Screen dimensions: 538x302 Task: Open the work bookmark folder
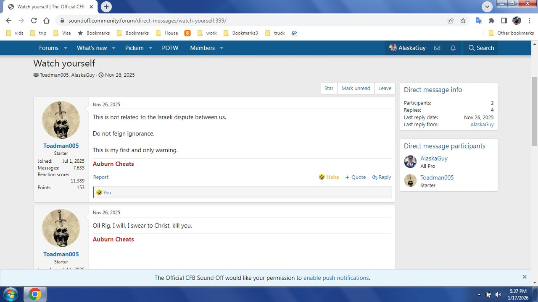pos(207,33)
